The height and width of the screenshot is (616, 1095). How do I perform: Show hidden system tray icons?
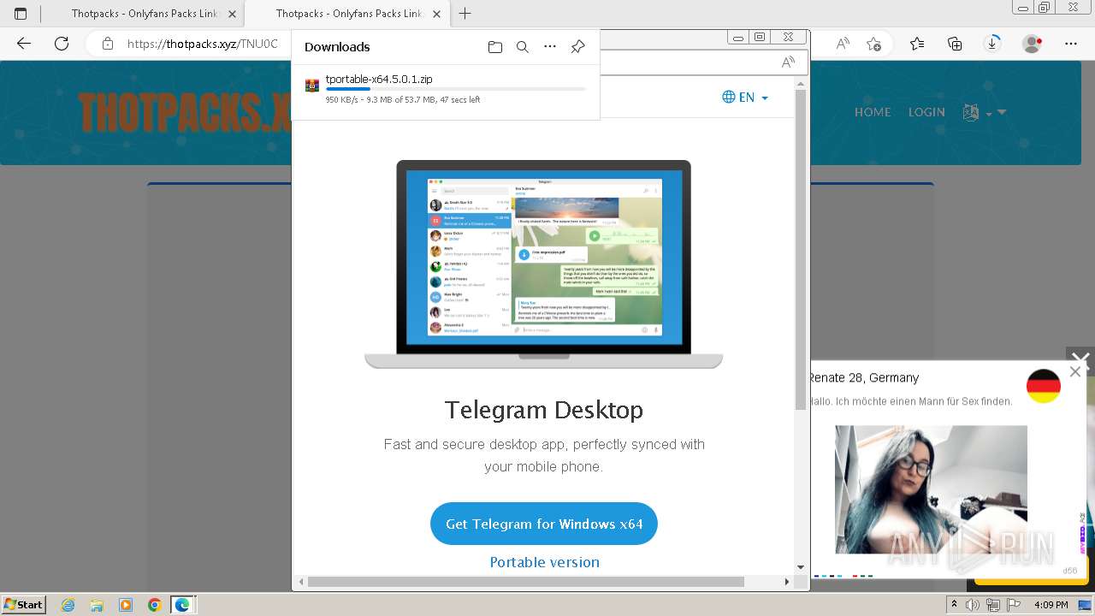click(955, 604)
